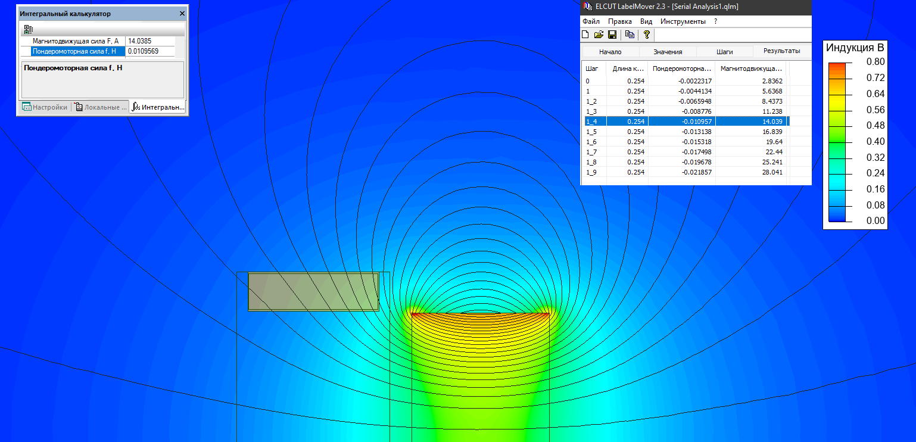Image resolution: width=916 pixels, height=442 pixels.
Task: Open the Вид menu
Action: tap(646, 21)
